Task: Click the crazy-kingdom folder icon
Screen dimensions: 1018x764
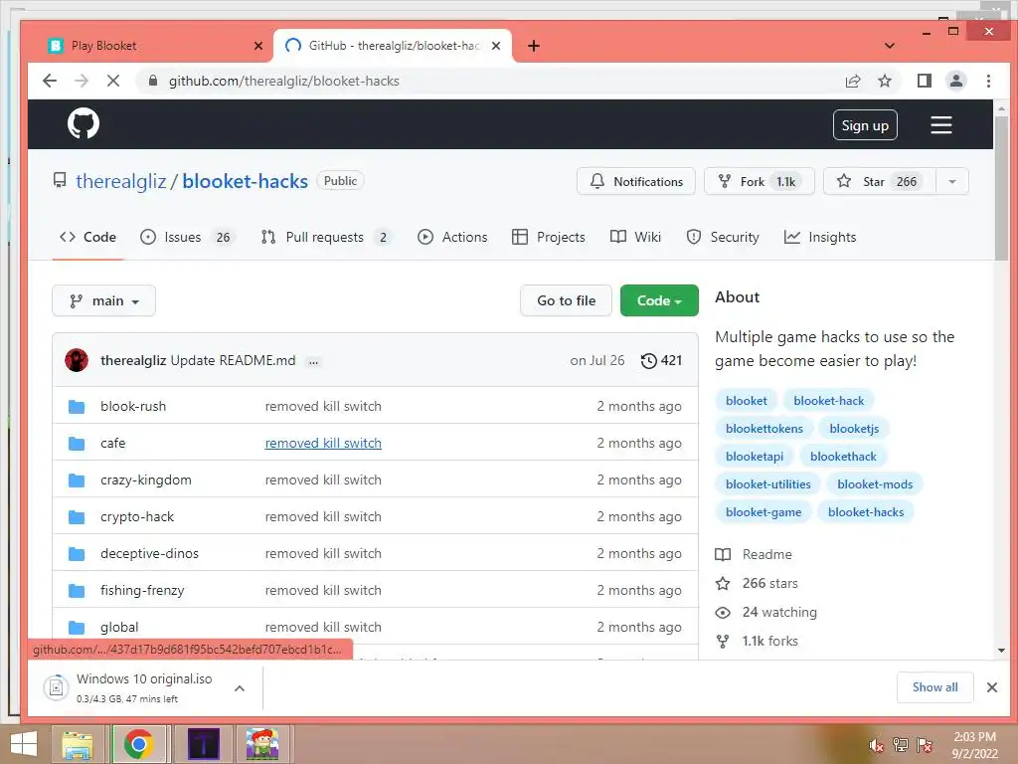Action: point(77,480)
